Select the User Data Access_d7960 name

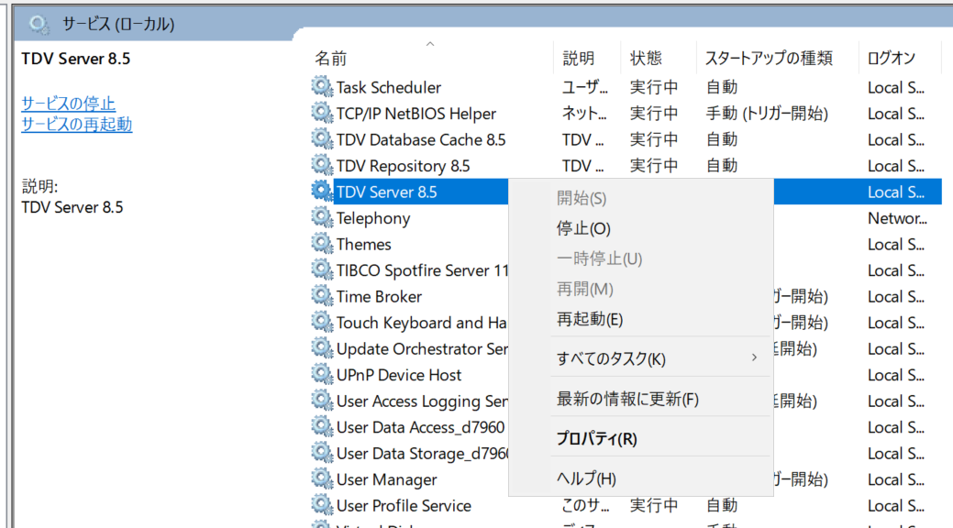[420, 427]
